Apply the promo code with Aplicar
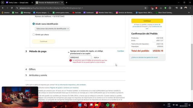 point(96,57)
